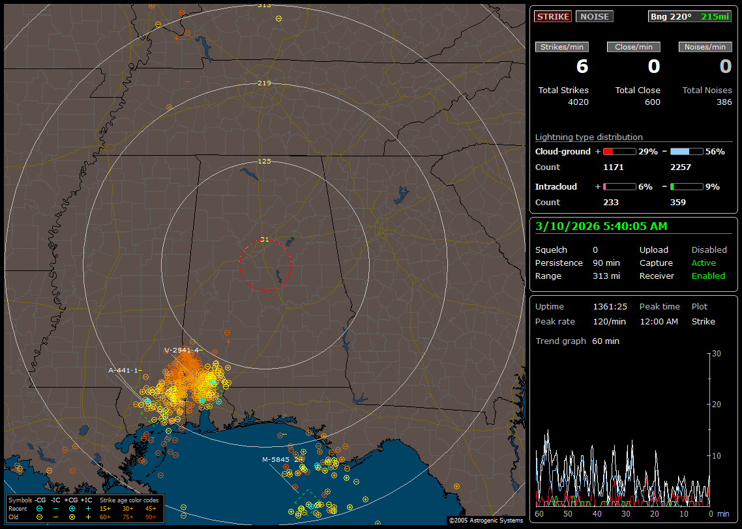Viewport: 742px width, 529px height.
Task: Click the old +CG yellow legend symbol
Action: point(72,517)
